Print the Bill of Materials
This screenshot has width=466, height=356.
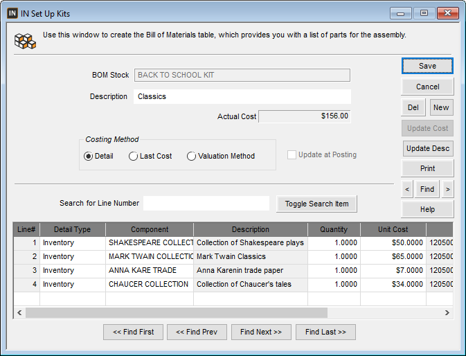tap(427, 168)
